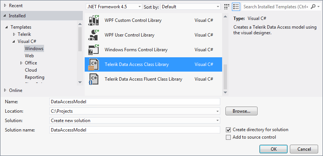323x156 pixels.
Task: Expand the Recent section
Action: point(5,6)
